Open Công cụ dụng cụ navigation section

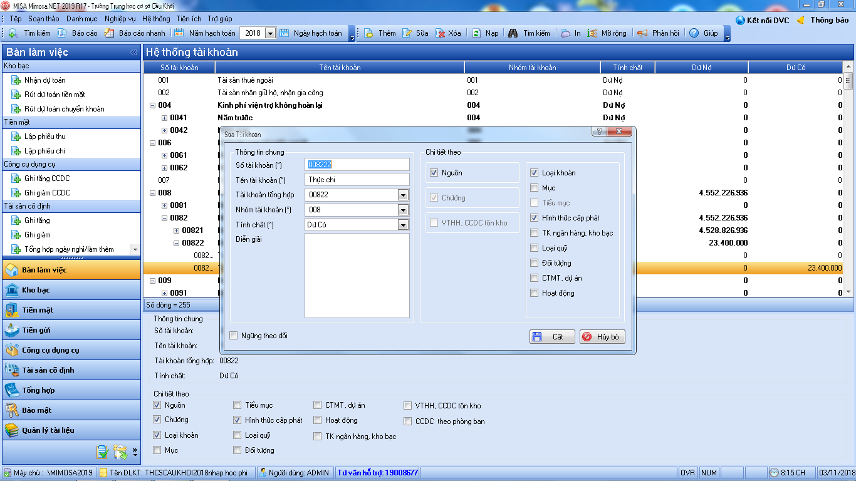pos(71,350)
